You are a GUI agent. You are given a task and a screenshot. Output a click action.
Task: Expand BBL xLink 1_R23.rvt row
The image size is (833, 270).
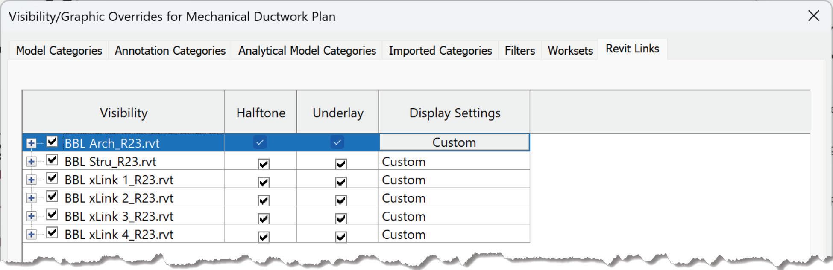tap(31, 180)
